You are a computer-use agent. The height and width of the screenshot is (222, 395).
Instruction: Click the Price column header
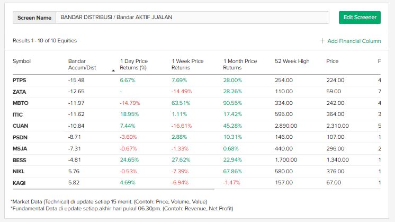(x=332, y=61)
